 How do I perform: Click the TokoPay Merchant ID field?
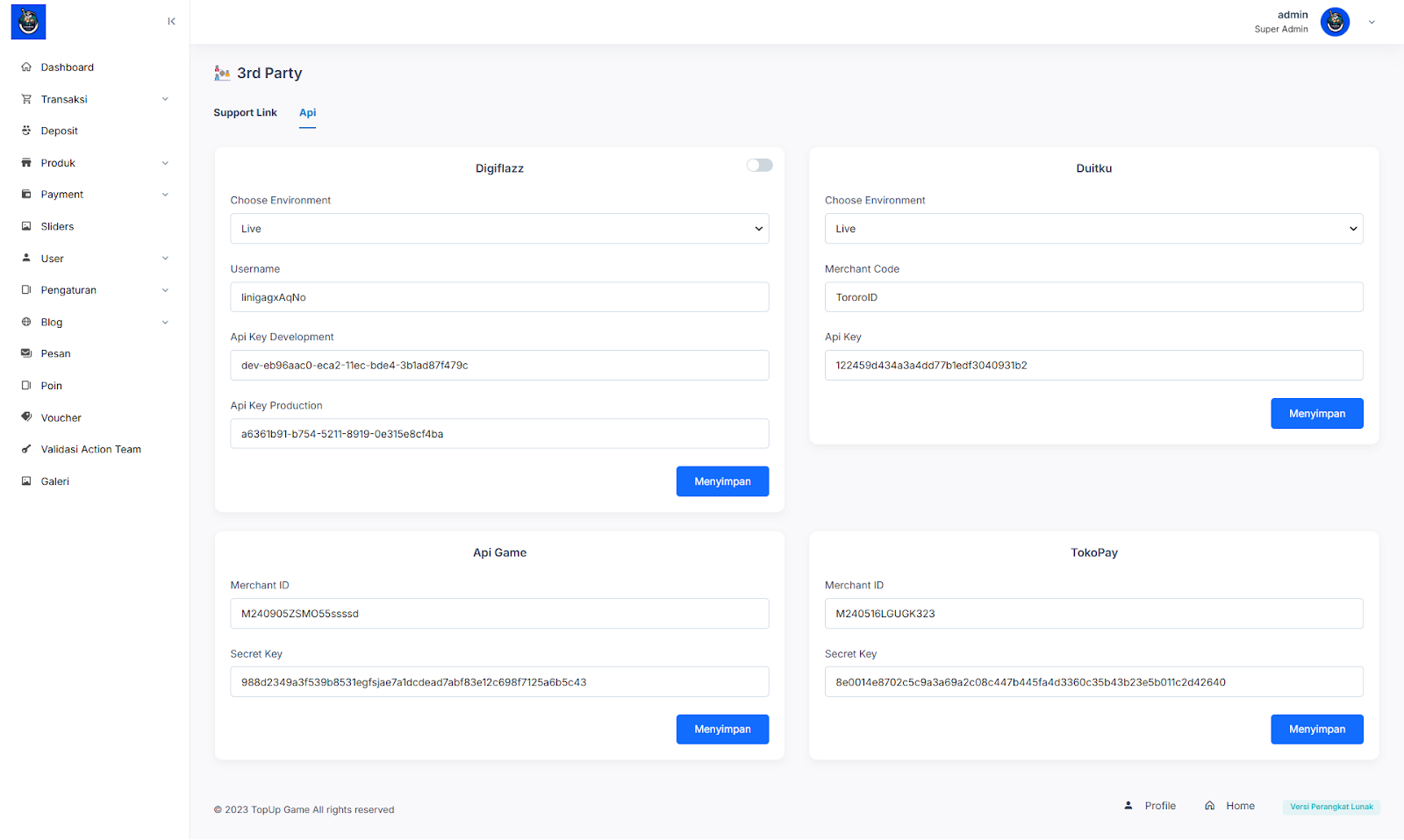point(1093,614)
